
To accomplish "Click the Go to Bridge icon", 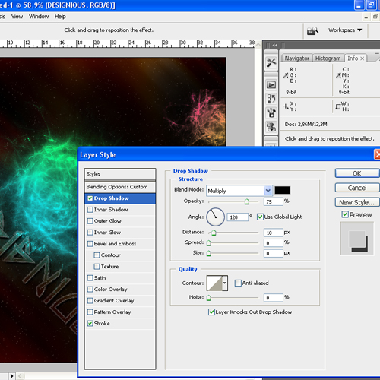I will (x=312, y=31).
